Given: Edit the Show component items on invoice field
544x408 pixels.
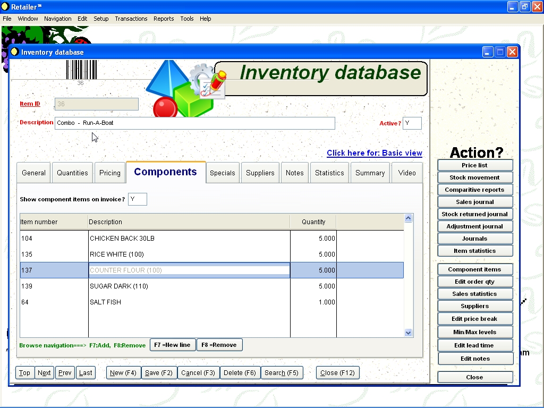Looking at the screenshot, I should tap(137, 199).
